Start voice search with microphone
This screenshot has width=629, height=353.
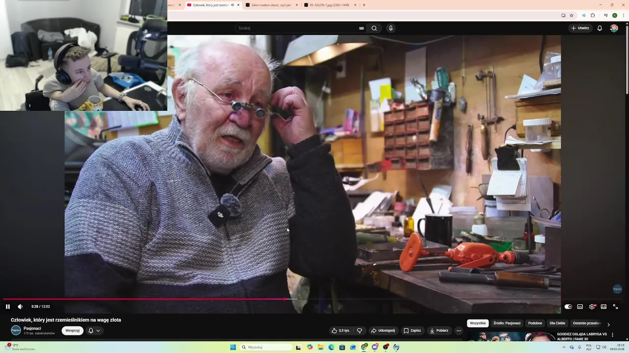391,28
